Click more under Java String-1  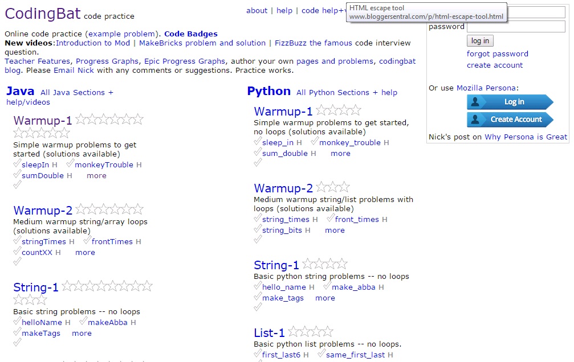pyautogui.click(x=82, y=333)
